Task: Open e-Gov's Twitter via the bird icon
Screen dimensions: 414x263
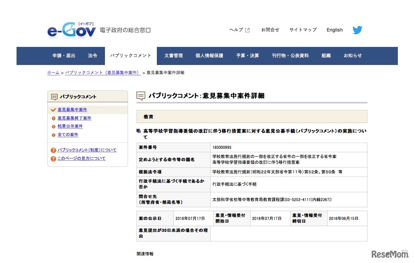Action: 357,30
